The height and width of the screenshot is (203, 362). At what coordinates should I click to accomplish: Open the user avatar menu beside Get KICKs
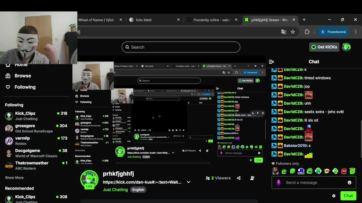346,47
